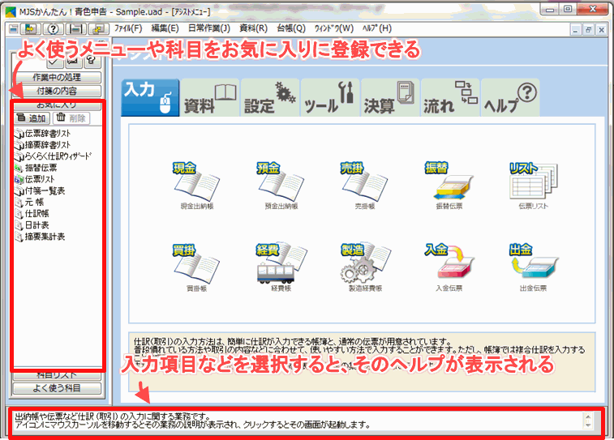Open the 経費帳 expense book train icon
The width and height of the screenshot is (614, 440).
click(281, 267)
